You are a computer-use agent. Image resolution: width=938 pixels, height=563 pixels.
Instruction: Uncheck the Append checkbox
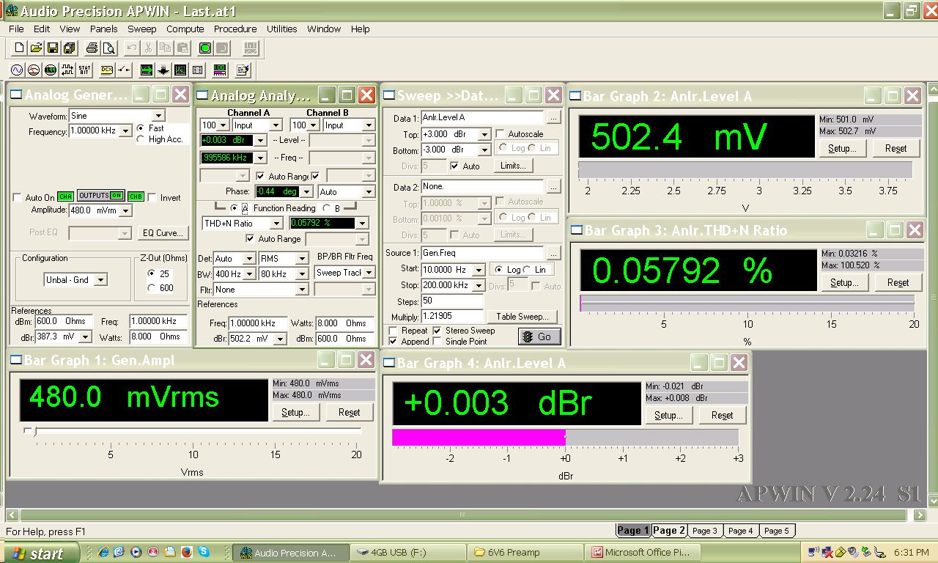coord(394,342)
